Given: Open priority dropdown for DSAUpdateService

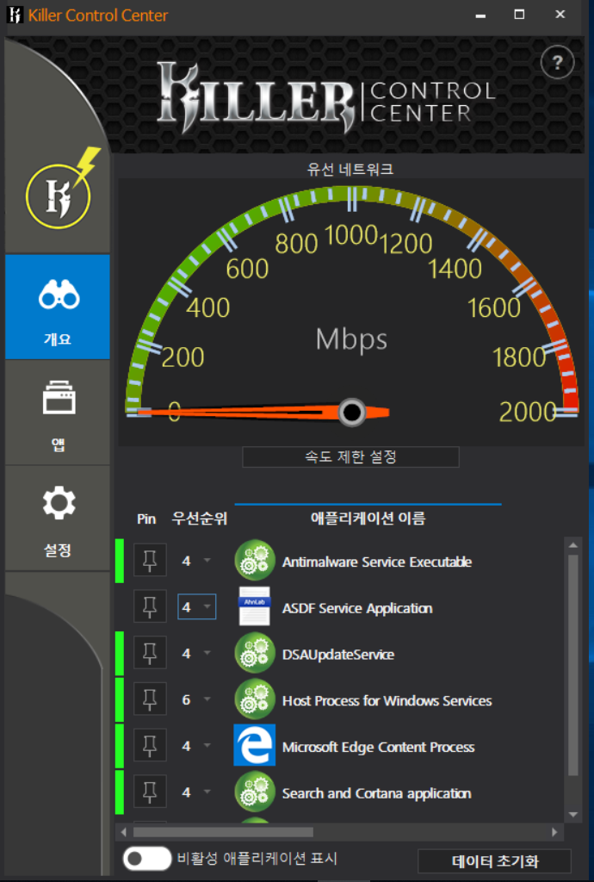Looking at the screenshot, I should point(196,653).
